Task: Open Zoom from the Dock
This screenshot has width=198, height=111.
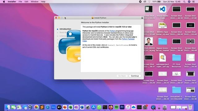Action: (54, 107)
